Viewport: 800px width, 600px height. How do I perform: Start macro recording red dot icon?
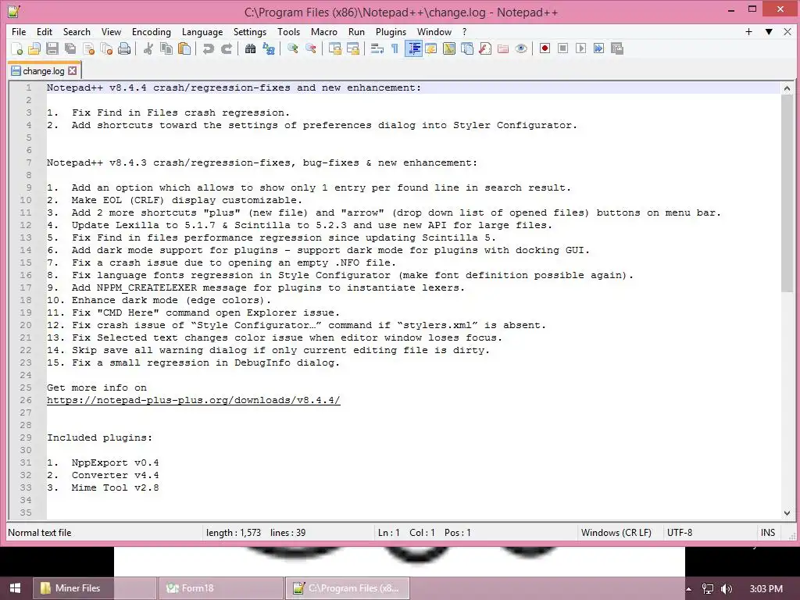pos(545,48)
